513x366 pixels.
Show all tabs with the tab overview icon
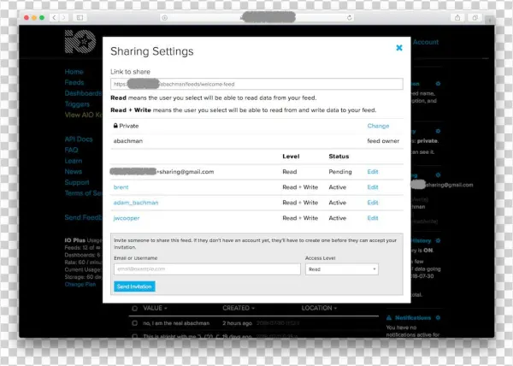coord(475,18)
